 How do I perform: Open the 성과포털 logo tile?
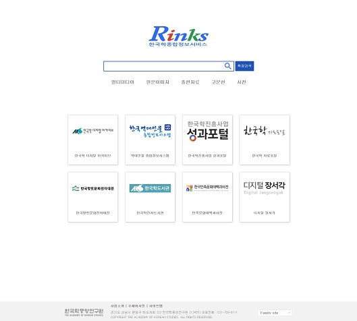pyautogui.click(x=207, y=140)
